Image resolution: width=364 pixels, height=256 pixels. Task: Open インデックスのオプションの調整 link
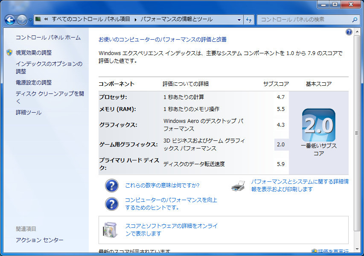pos(49,67)
